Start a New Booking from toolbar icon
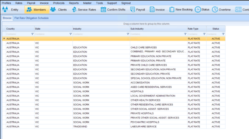The height and width of the screenshot is (139, 249). coord(172,9)
